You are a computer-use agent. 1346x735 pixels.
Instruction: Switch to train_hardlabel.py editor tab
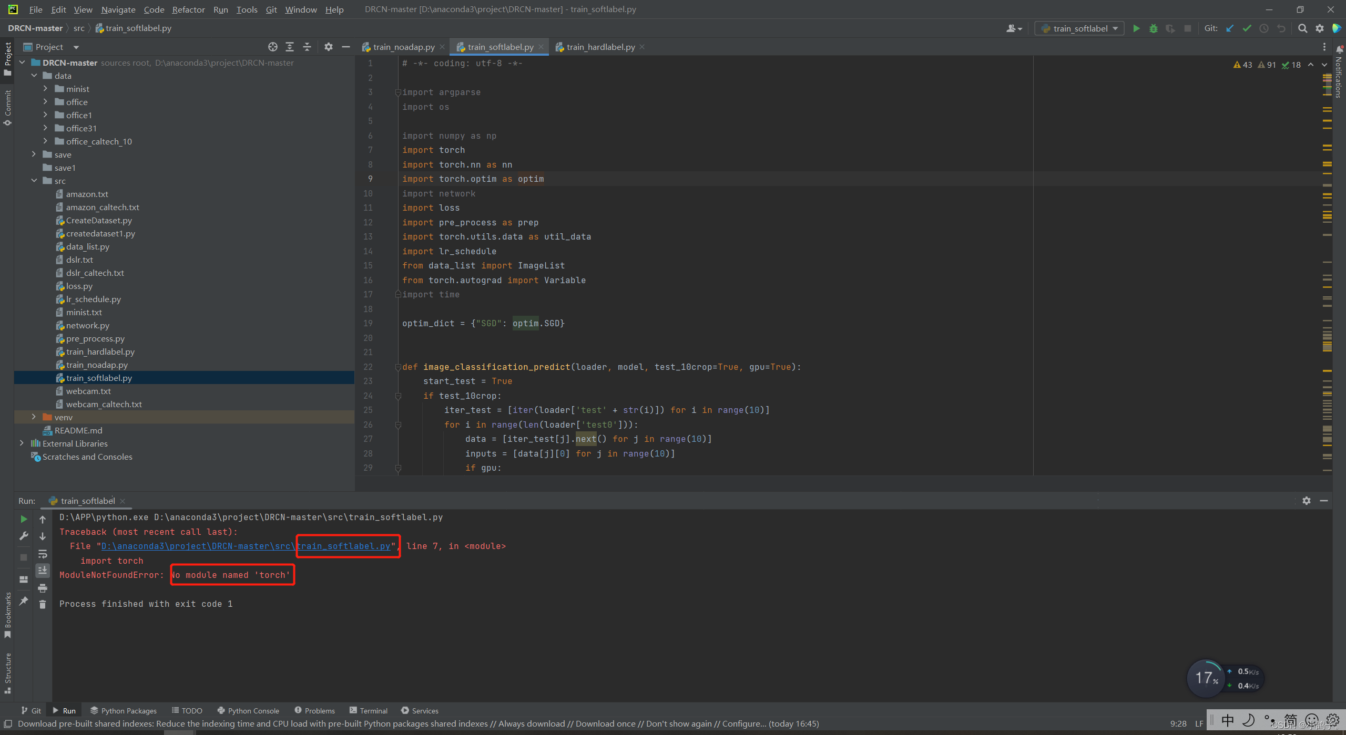click(x=600, y=47)
